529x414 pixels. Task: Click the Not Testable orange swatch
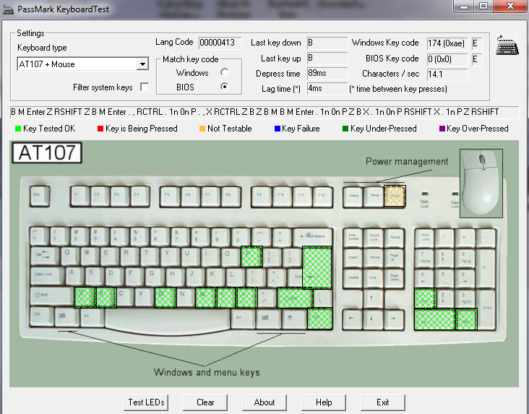point(202,129)
